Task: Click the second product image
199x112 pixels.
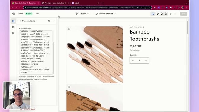Action: click(x=95, y=98)
